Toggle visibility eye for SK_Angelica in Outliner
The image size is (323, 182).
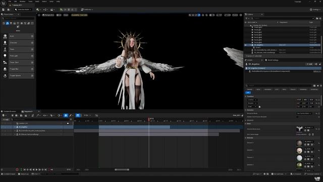point(246,45)
